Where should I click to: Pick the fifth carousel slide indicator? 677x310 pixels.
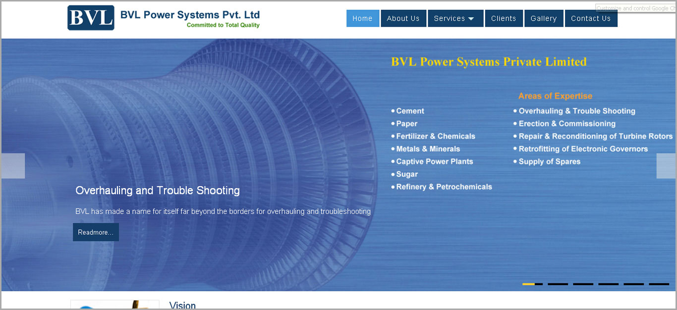tap(633, 284)
